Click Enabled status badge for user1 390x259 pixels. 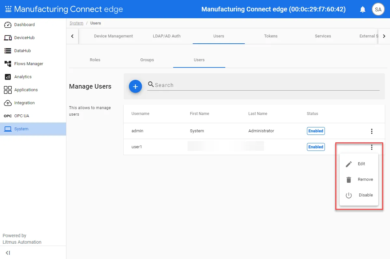point(316,147)
